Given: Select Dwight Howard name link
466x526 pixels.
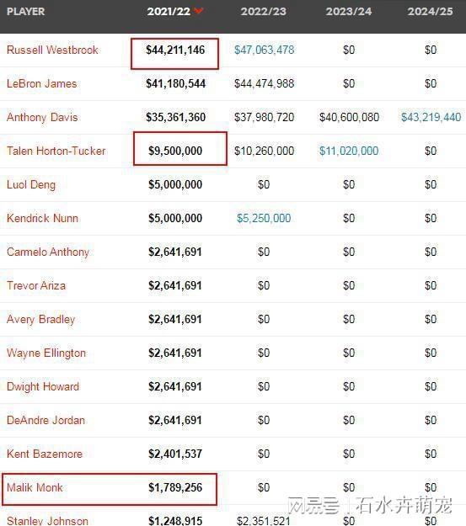Looking at the screenshot, I should (x=43, y=386).
